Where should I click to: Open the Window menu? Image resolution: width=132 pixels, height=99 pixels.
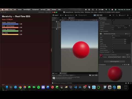point(54,10)
